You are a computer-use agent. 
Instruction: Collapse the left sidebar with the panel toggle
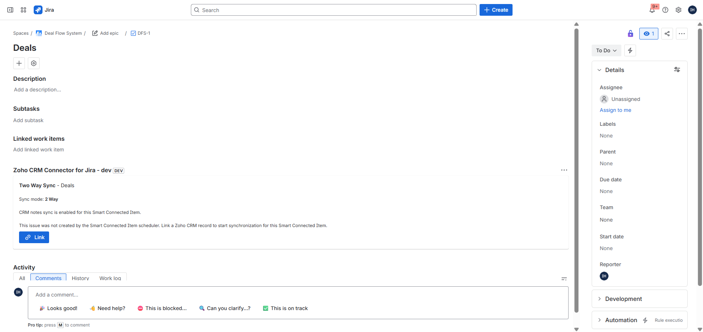(x=10, y=10)
